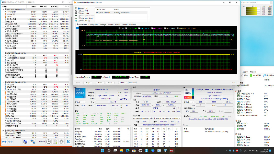Viewport: 274px width, 154px height.
Task: Enable Stress system memory checkbox
Action: (x=79, y=16)
